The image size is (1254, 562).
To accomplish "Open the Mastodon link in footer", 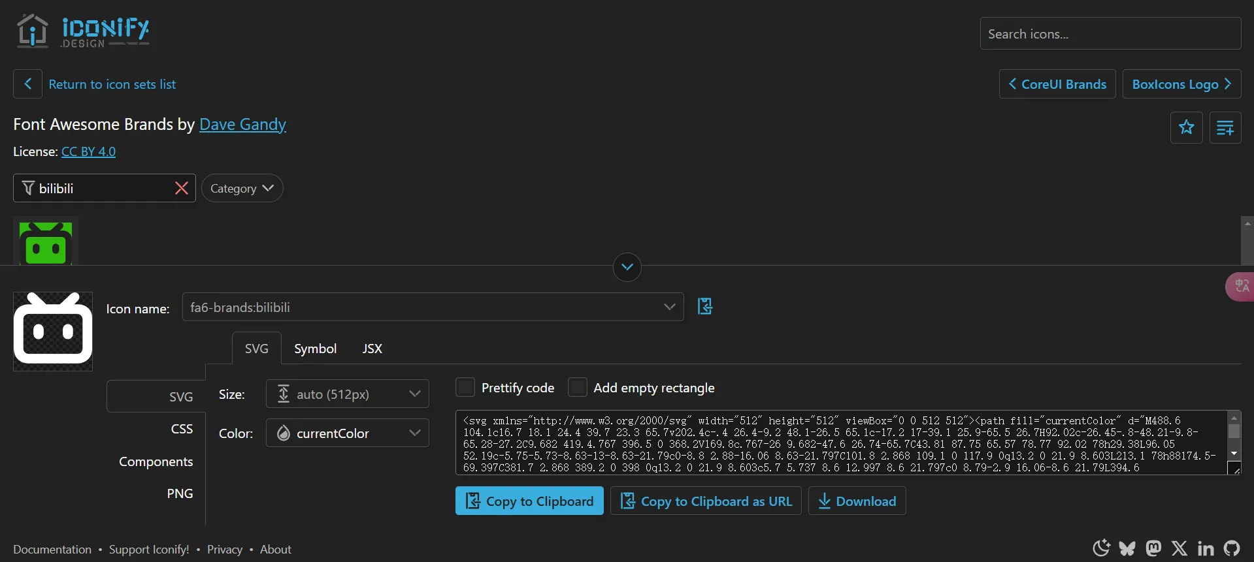I will (1153, 548).
